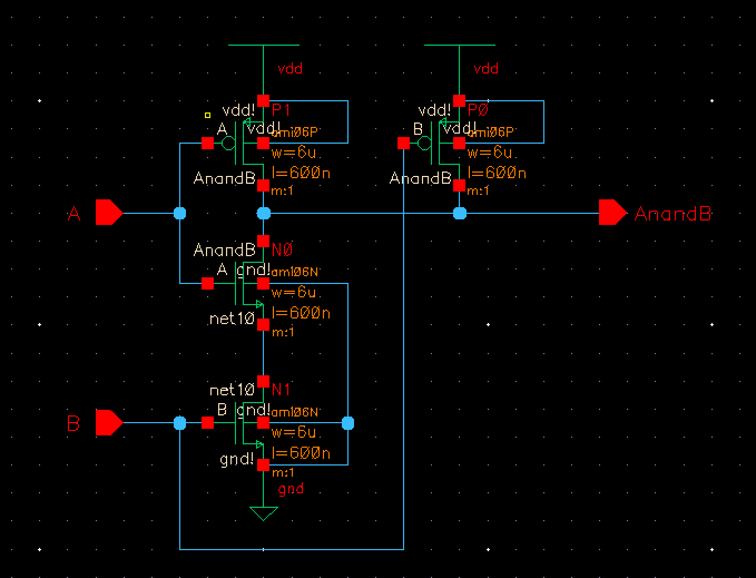The image size is (756, 578).
Task: Click the gate terminal of transistor N1
Action: pyautogui.click(x=208, y=423)
